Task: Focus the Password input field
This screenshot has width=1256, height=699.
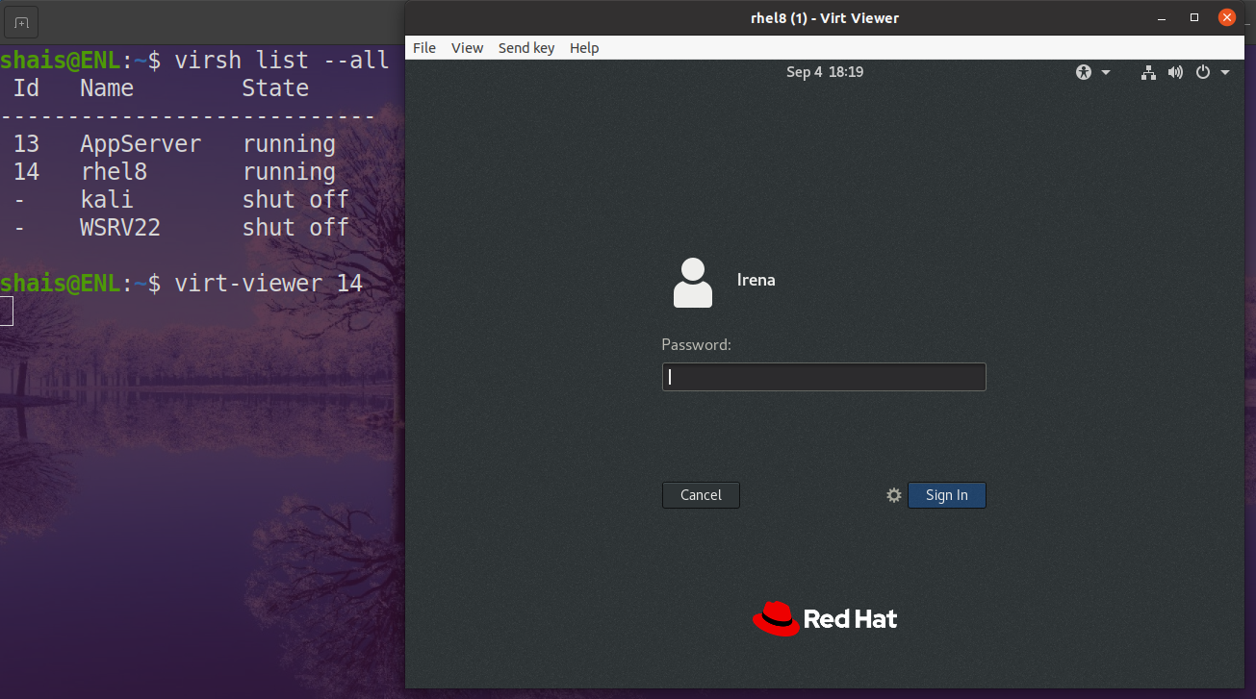Action: point(824,377)
